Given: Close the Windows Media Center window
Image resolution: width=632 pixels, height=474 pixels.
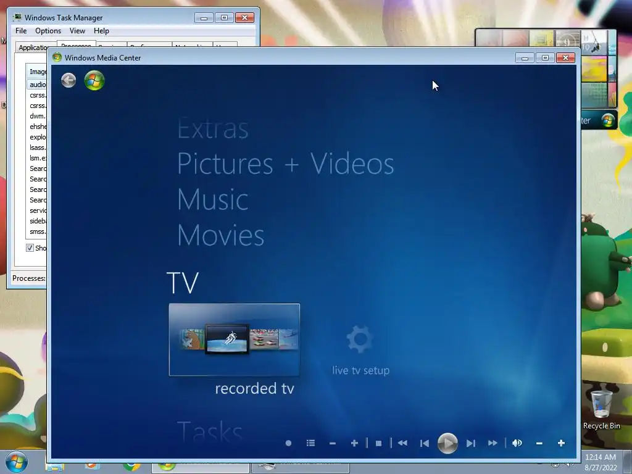Looking at the screenshot, I should 565,58.
